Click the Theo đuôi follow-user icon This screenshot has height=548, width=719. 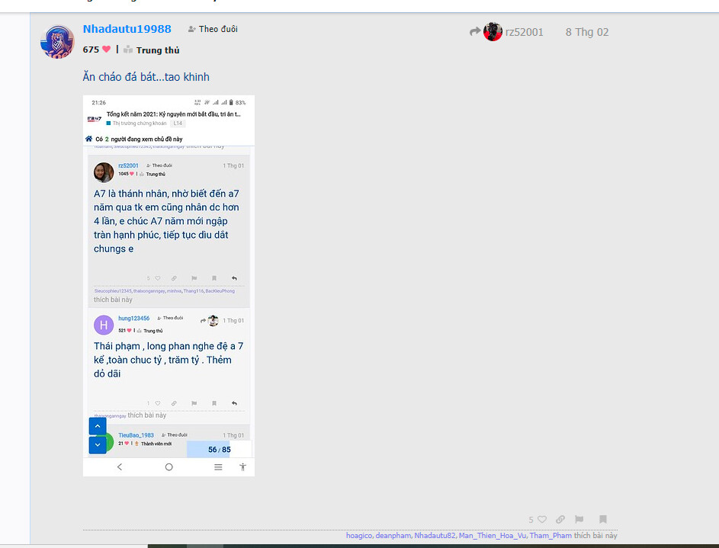click(191, 29)
